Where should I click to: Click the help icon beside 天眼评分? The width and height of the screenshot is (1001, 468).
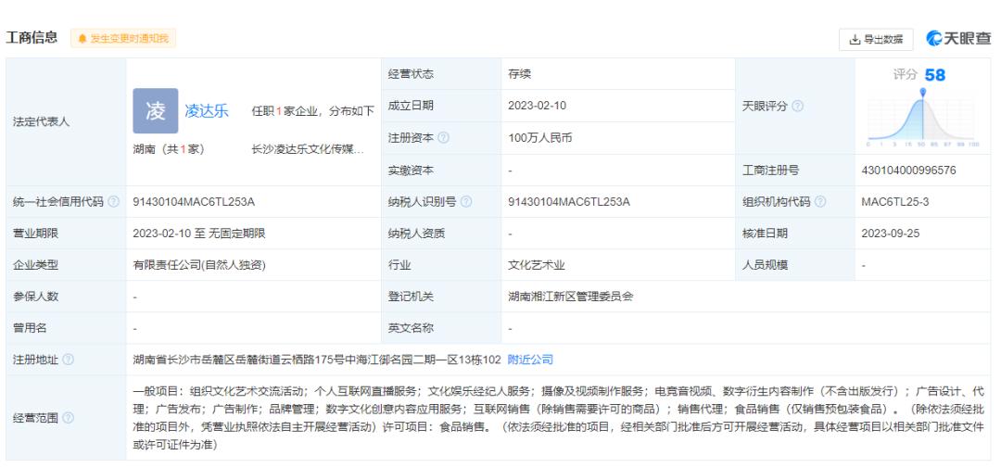click(x=798, y=106)
